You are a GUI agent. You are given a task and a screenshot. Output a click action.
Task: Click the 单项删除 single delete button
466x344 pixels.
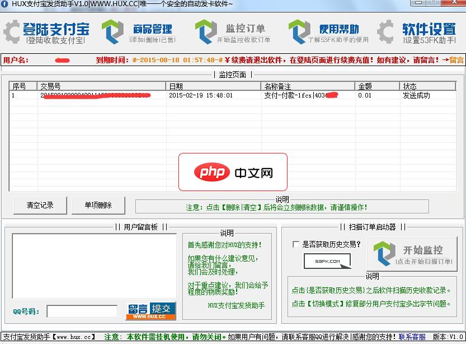pos(97,205)
